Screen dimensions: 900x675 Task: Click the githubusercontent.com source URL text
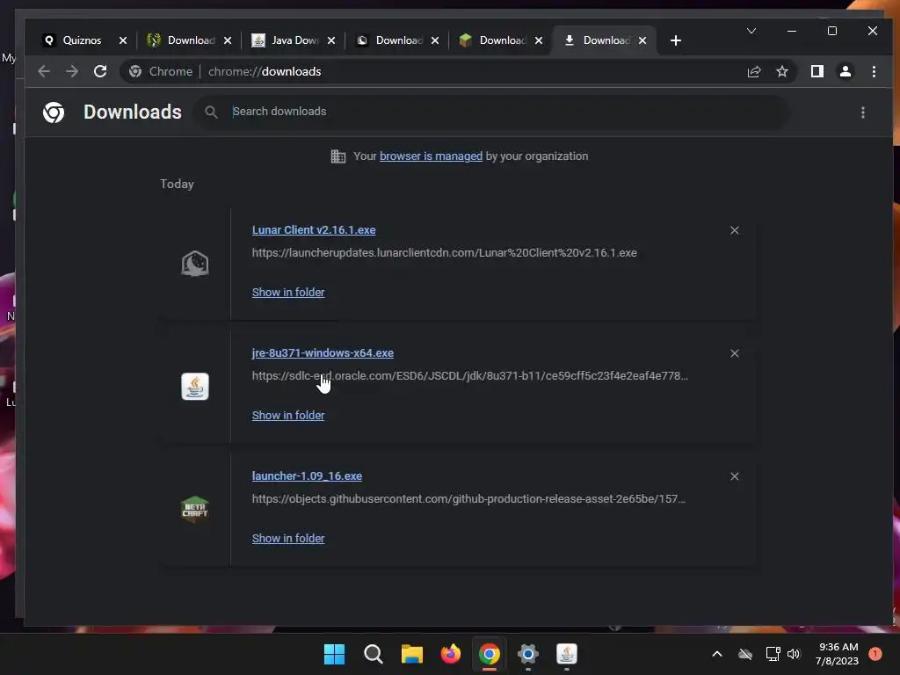468,499
